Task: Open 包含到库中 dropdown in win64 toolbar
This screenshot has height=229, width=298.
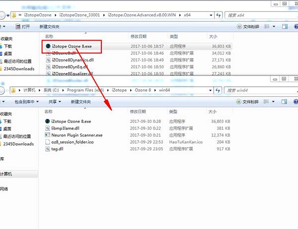Action: 27,102
